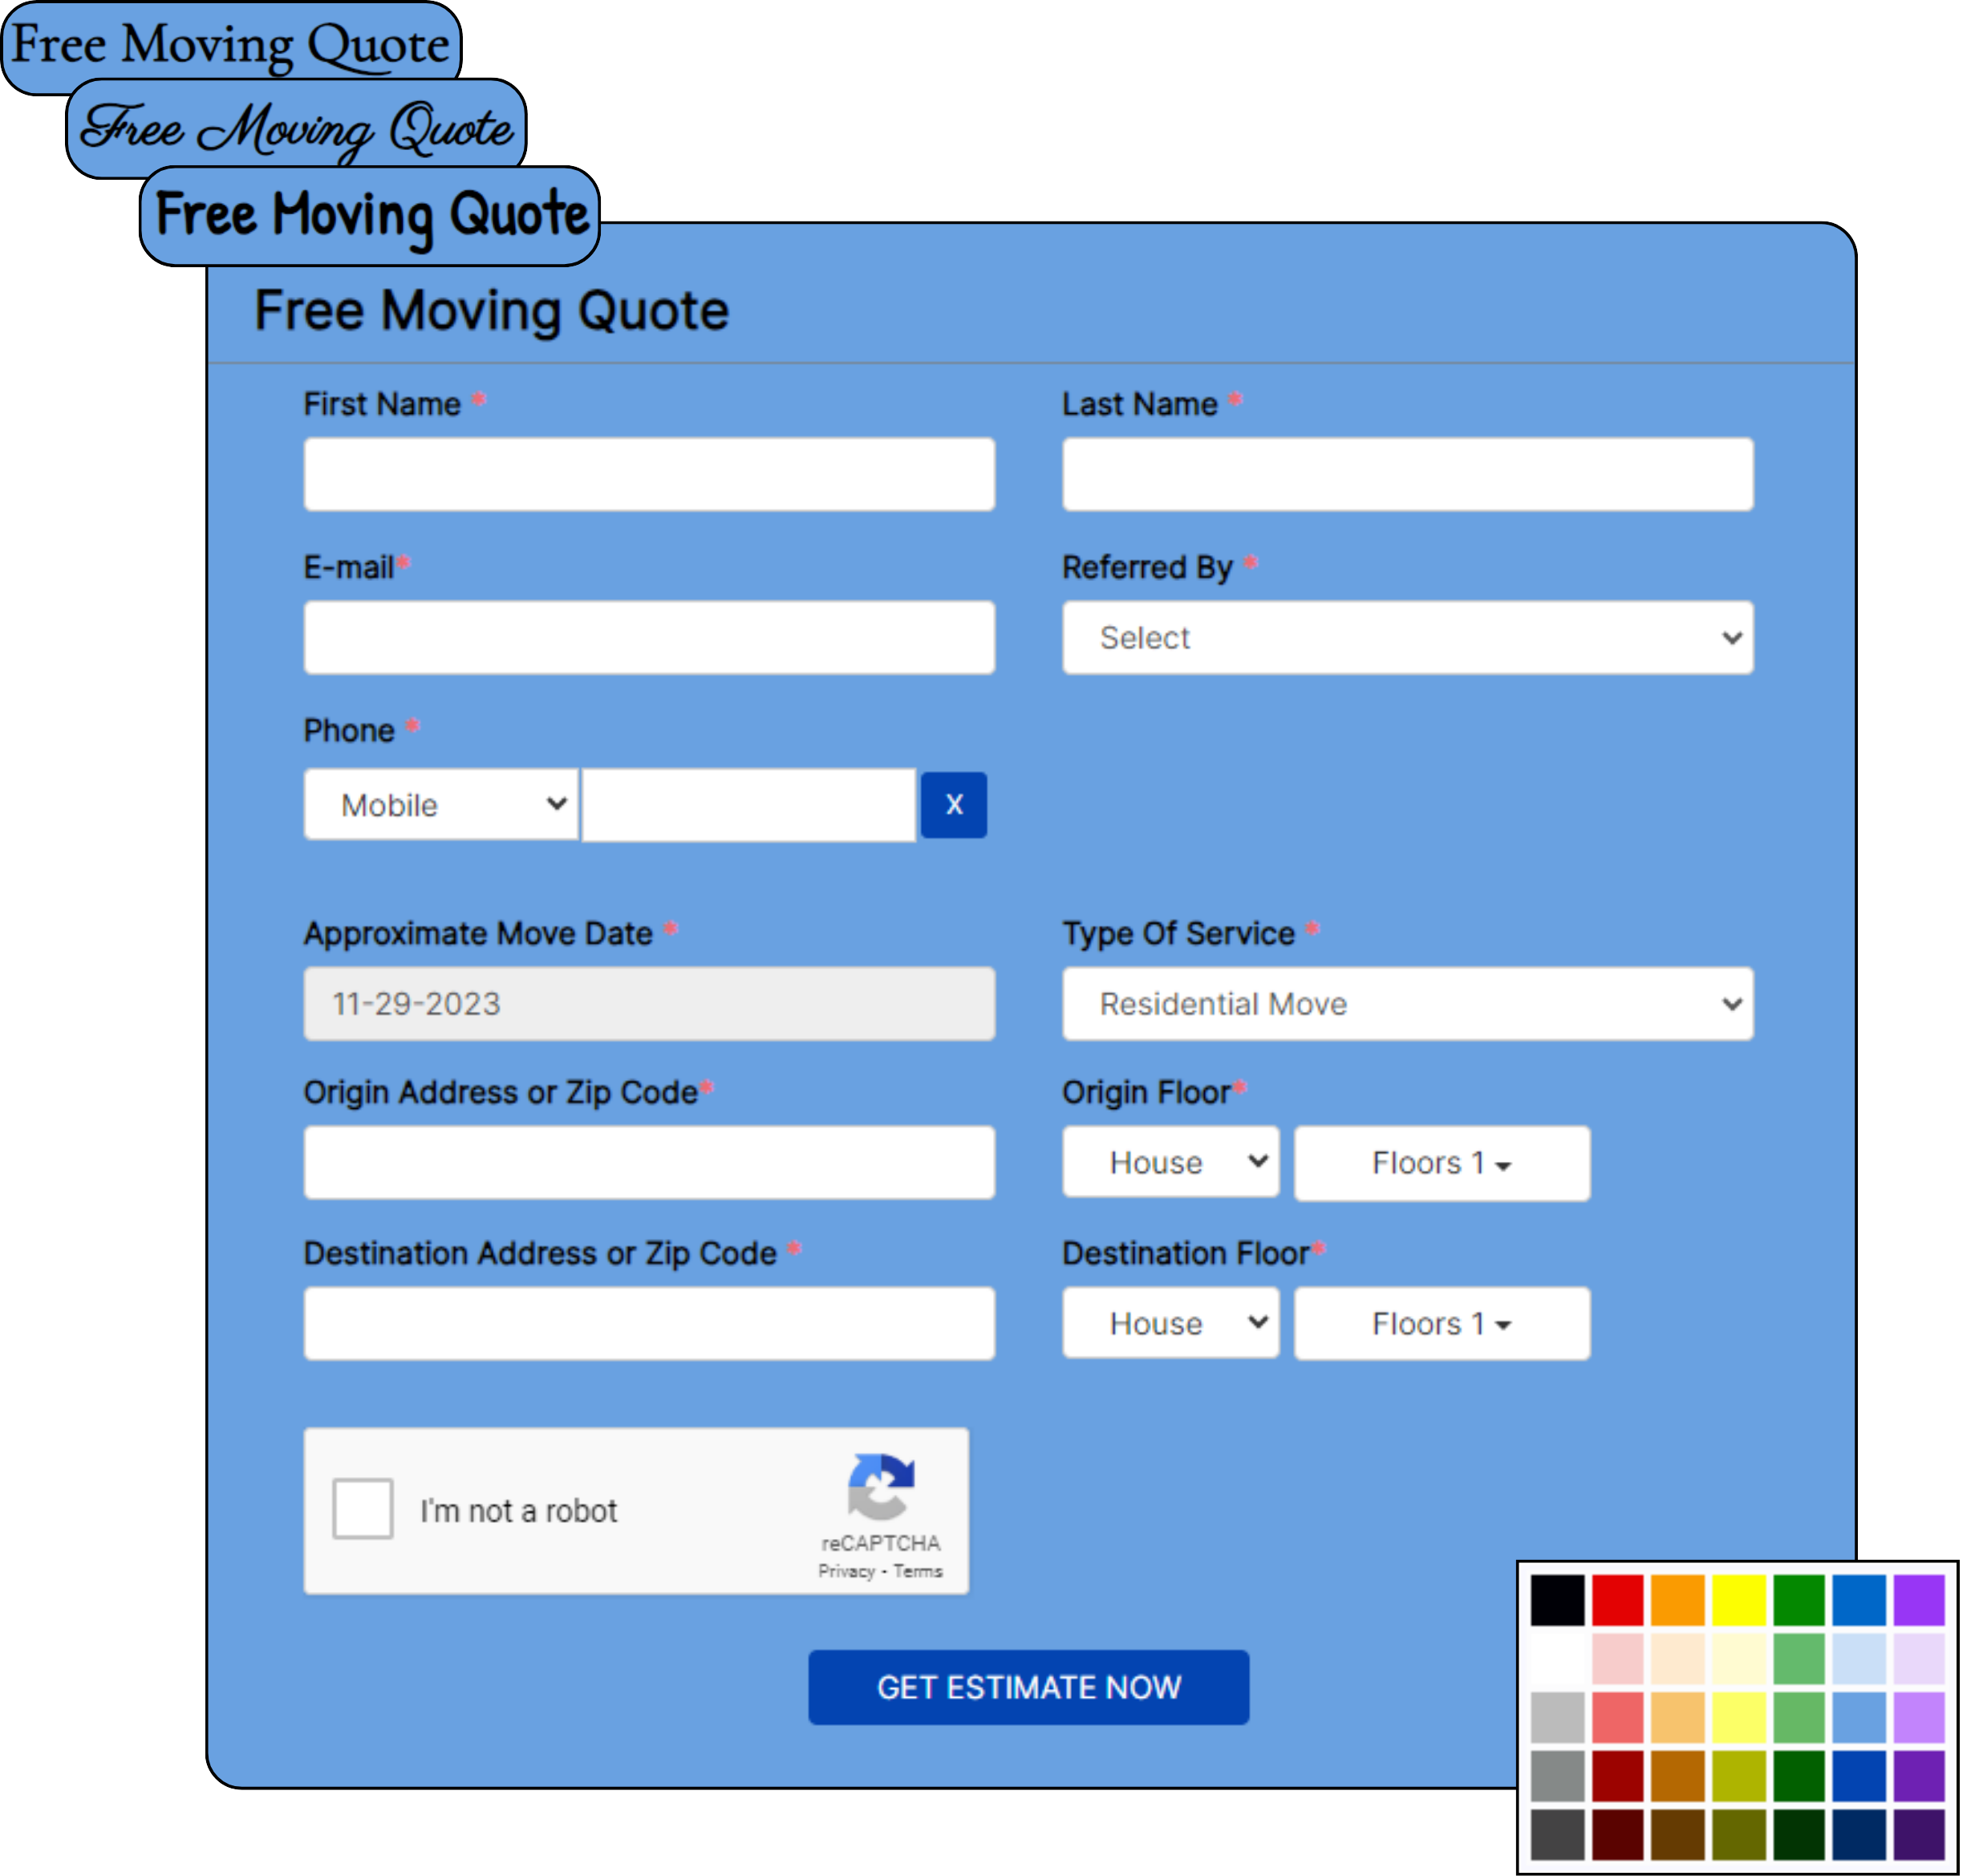This screenshot has height=1876, width=1983.
Task: Expand the 'Referred By' dropdown
Action: tap(1406, 638)
